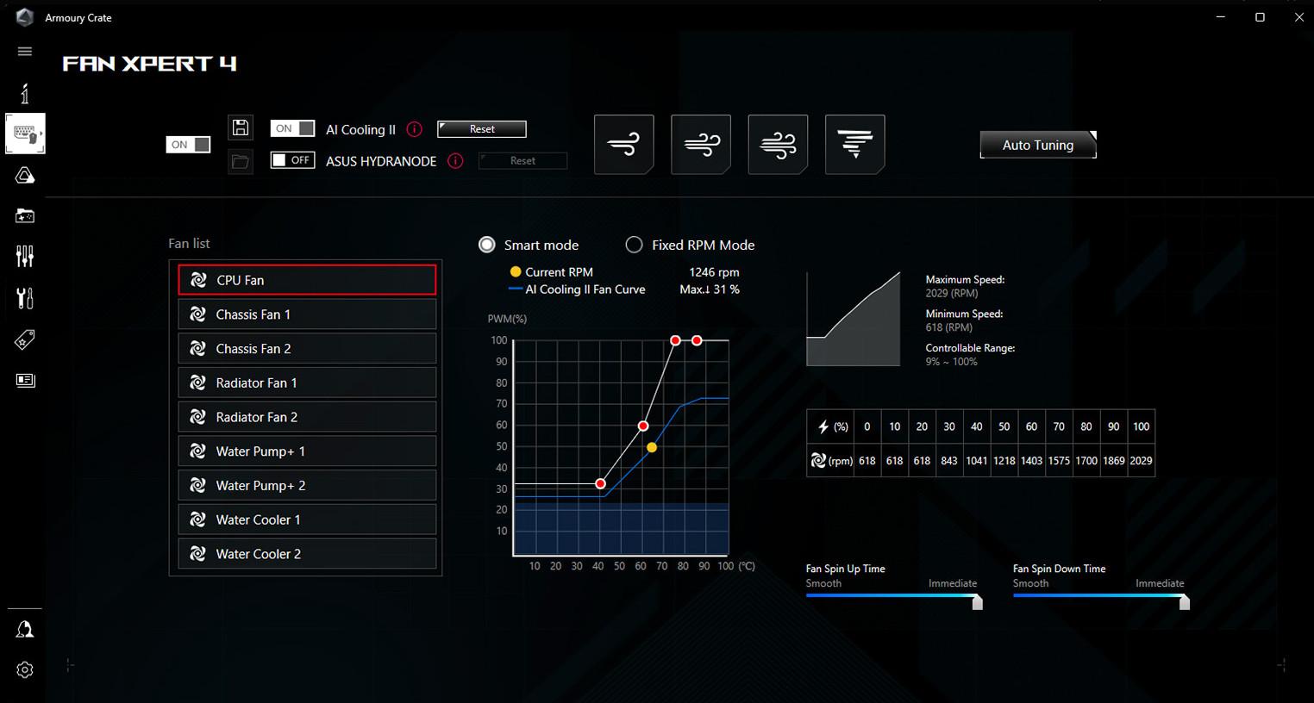Click the "Max.↓ 31 %" value
This screenshot has width=1314, height=703.
click(x=710, y=289)
